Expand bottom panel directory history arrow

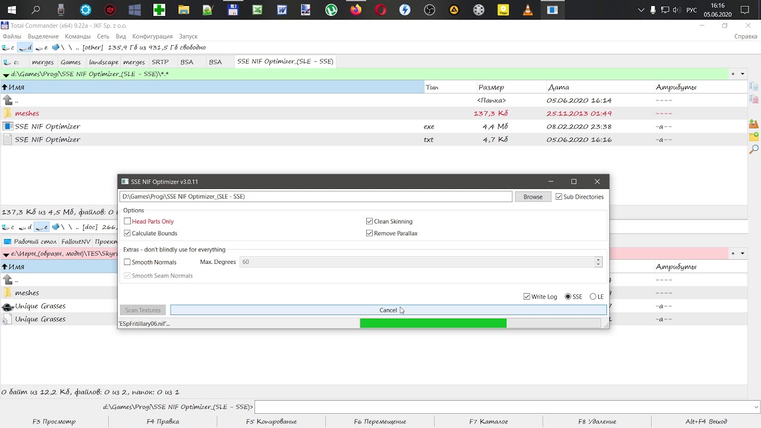[742, 254]
